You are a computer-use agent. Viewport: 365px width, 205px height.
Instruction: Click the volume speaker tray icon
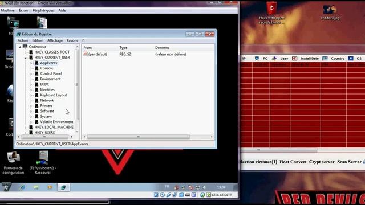(204, 187)
